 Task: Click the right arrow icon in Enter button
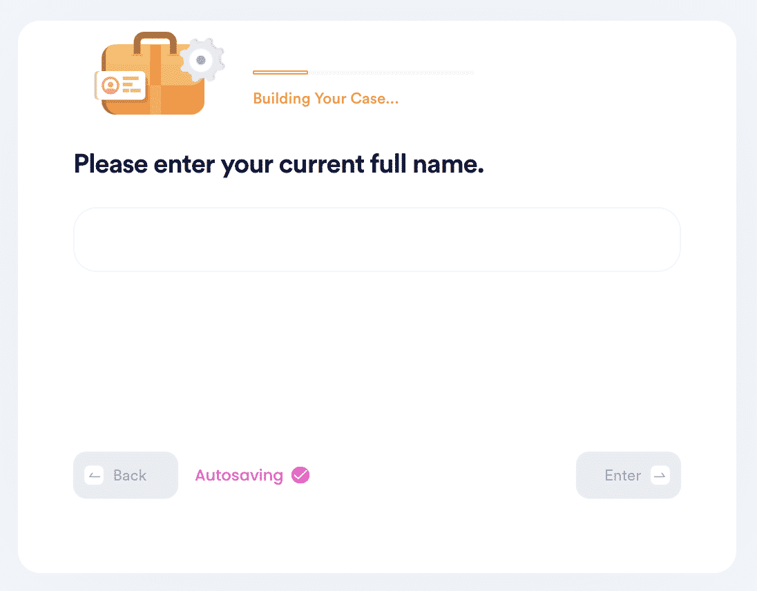pos(660,475)
